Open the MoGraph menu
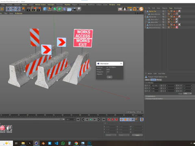This screenshot has height=146, width=195. pyautogui.click(x=51, y=4)
